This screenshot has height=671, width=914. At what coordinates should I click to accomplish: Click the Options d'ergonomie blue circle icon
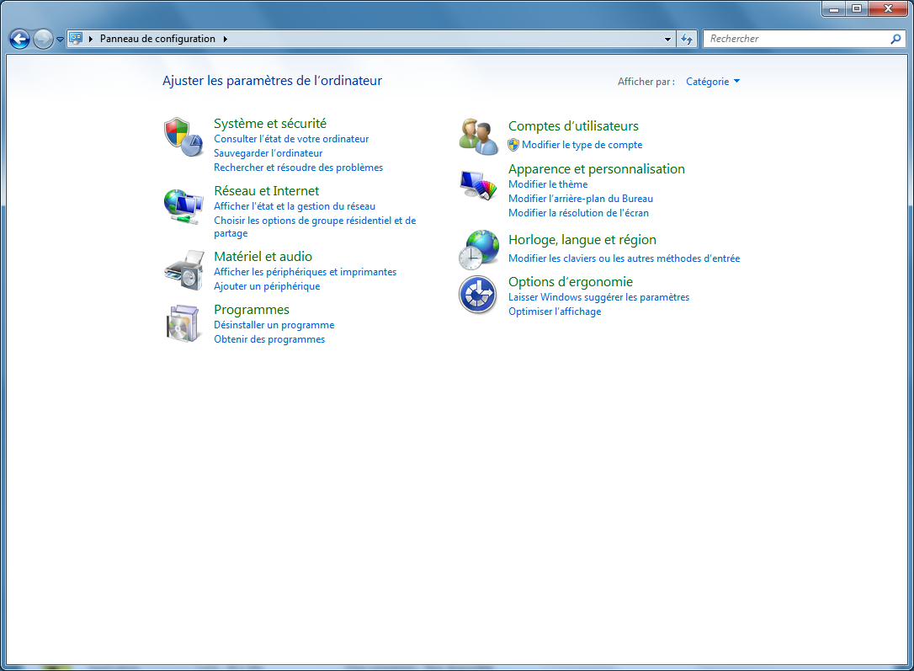[x=477, y=295]
